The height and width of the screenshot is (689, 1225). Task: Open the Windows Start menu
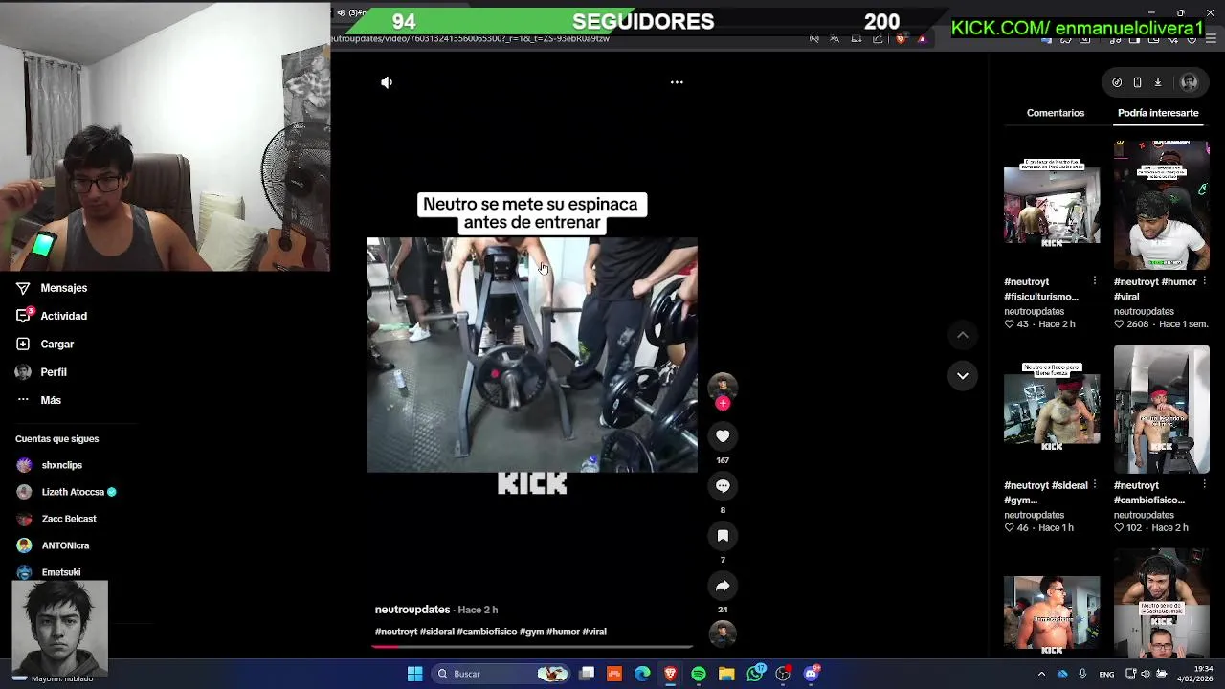(414, 674)
